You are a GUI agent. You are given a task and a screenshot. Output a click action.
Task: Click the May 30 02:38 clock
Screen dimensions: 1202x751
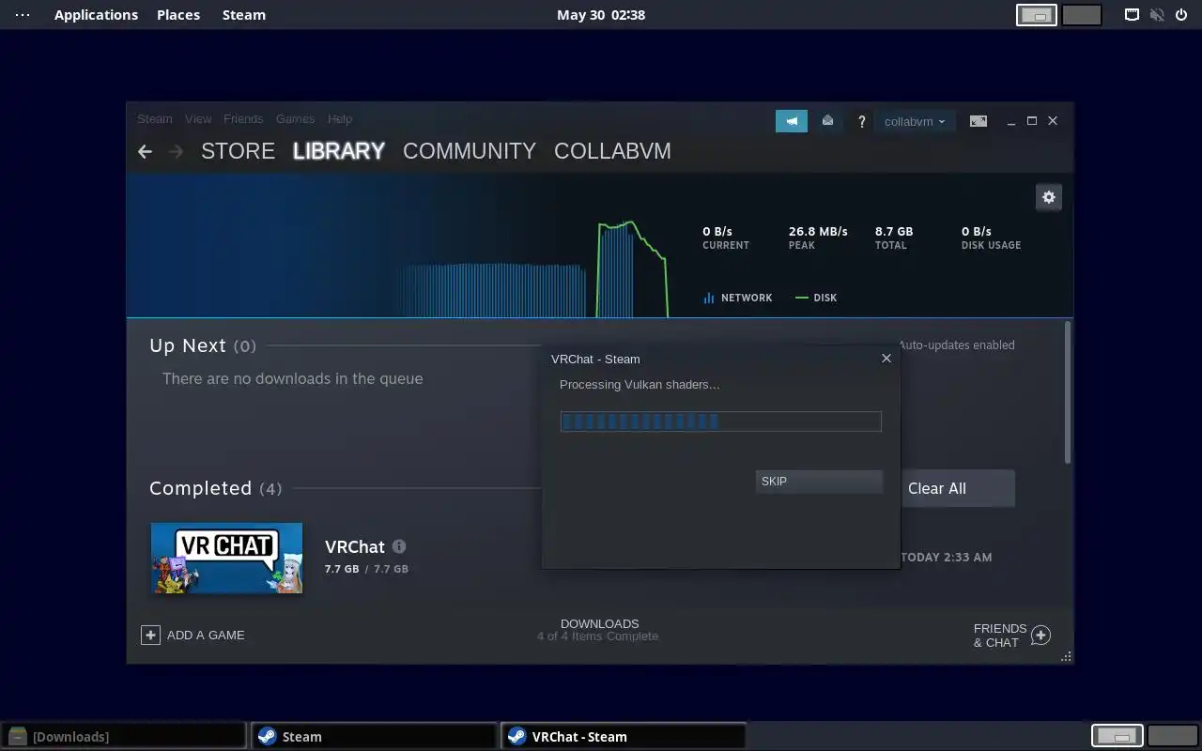tap(601, 15)
